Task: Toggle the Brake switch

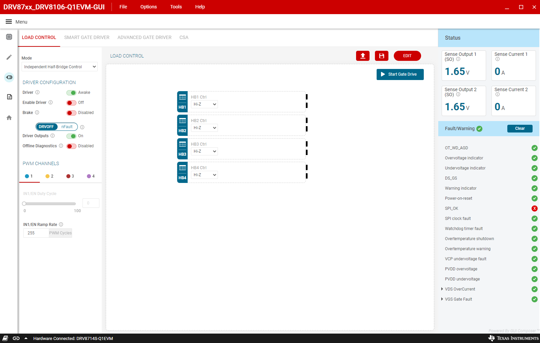Action: point(71,113)
